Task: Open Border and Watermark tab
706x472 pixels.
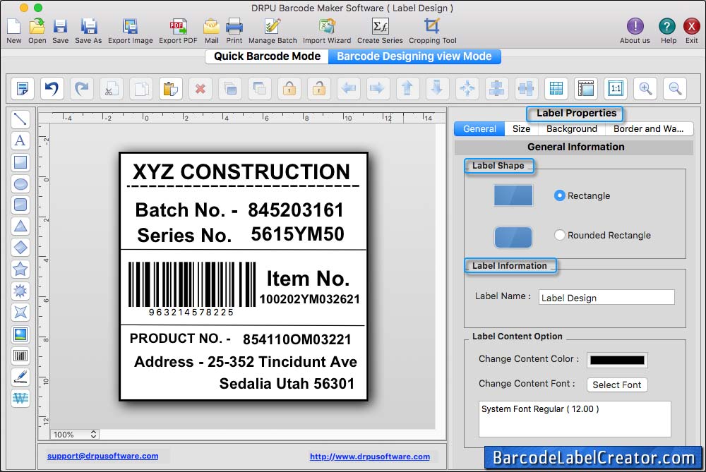Action: coord(648,128)
